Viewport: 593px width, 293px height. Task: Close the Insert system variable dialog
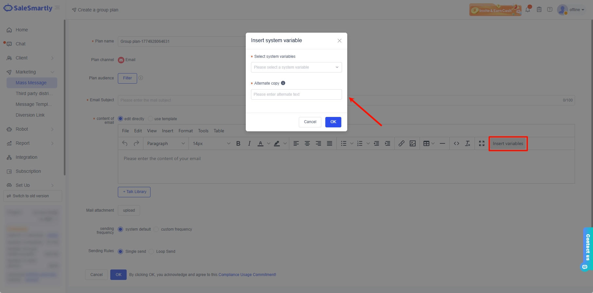pyautogui.click(x=339, y=41)
